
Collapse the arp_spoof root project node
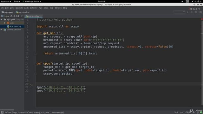click(1, 20)
